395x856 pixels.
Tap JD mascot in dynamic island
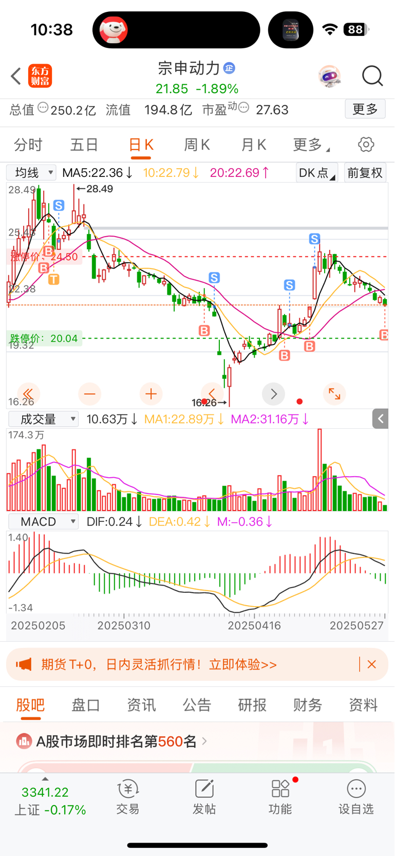coord(114,30)
